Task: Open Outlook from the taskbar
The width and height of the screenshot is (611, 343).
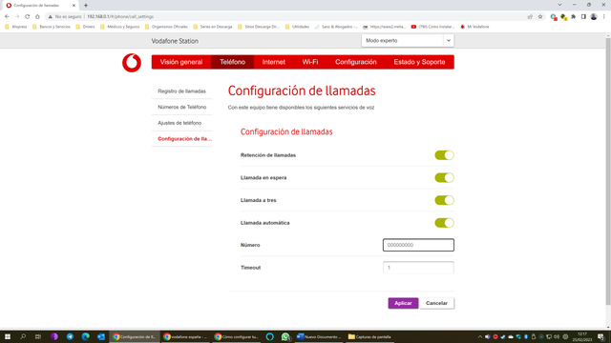Action: (101, 336)
